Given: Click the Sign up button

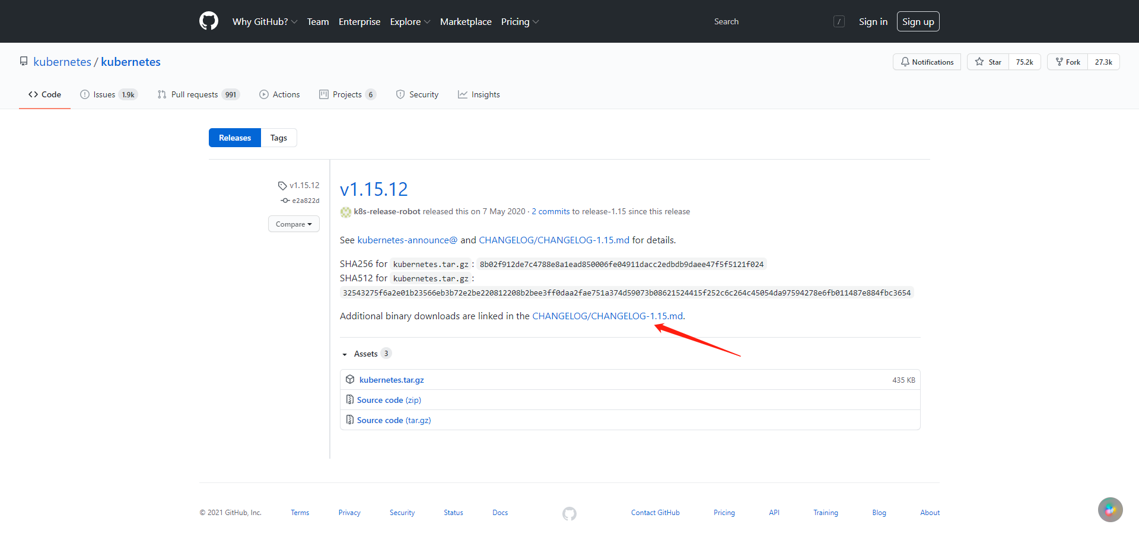Looking at the screenshot, I should pyautogui.click(x=918, y=21).
